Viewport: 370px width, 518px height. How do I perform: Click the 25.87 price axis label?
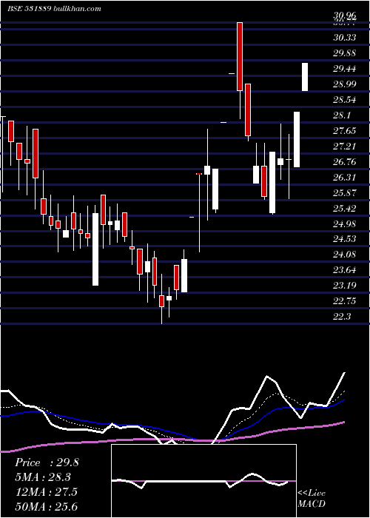tap(345, 193)
